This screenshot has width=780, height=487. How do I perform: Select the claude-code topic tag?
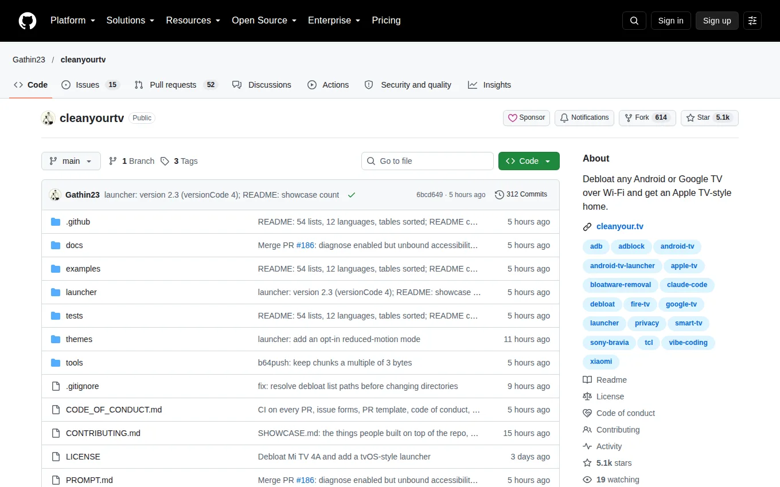click(x=687, y=285)
